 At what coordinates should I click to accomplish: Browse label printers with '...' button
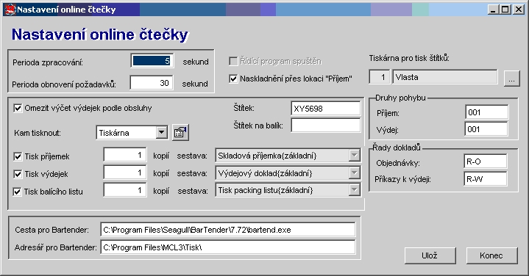(511, 79)
